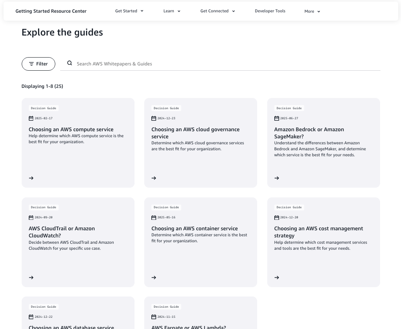The height and width of the screenshot is (329, 401).
Task: Click arrow icon on cloud governance card
Action: [154, 178]
